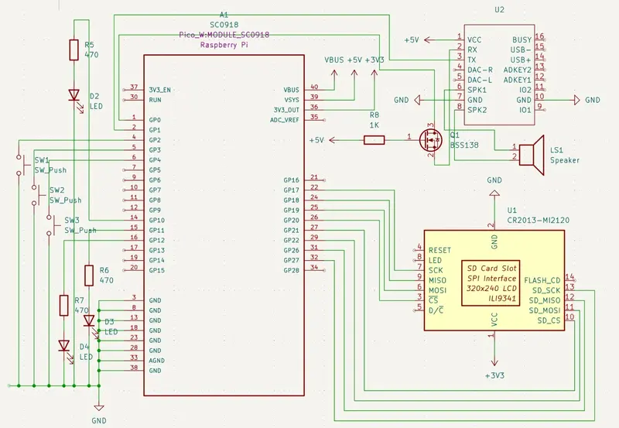The image size is (619, 428).
Task: Click the CR2013-MI2120 value text
Action: tap(539, 220)
